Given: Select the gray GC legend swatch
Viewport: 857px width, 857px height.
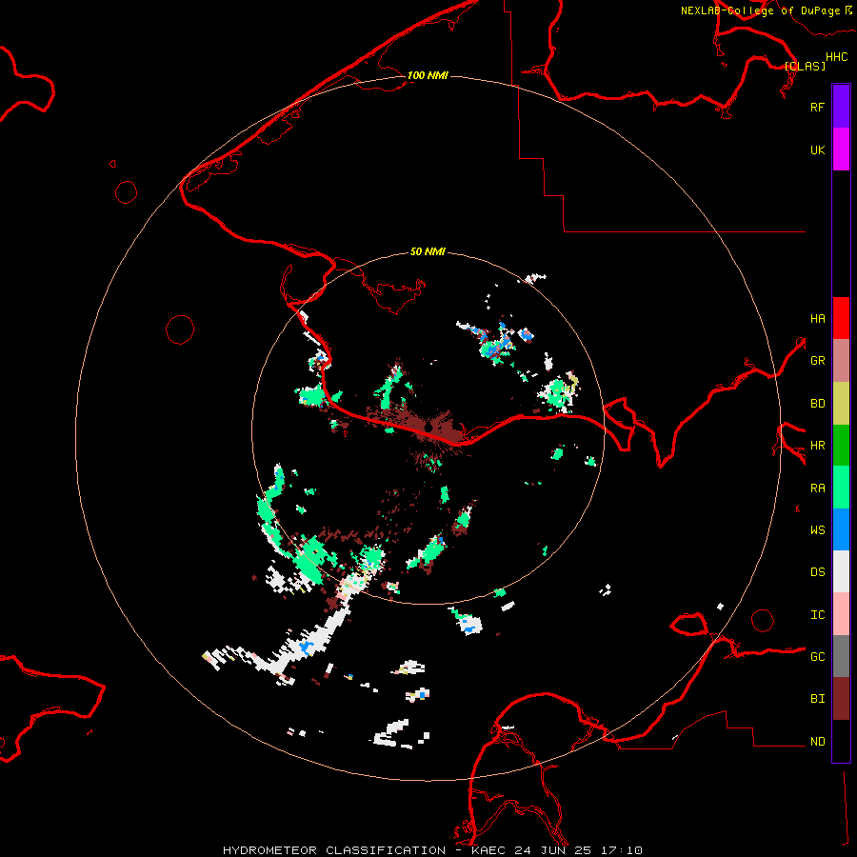Looking at the screenshot, I should pos(841,656).
